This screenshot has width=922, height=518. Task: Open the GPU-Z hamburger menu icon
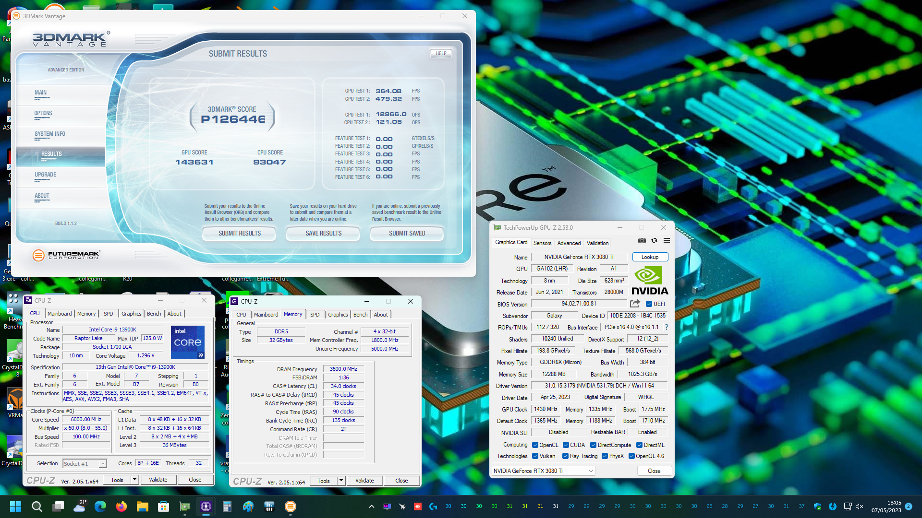pos(667,240)
